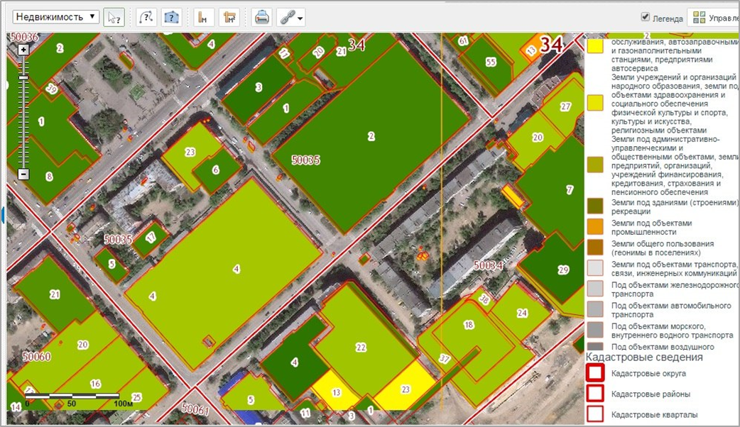Click parcel number 61 on the map
740x427 pixels.
[x=463, y=41]
